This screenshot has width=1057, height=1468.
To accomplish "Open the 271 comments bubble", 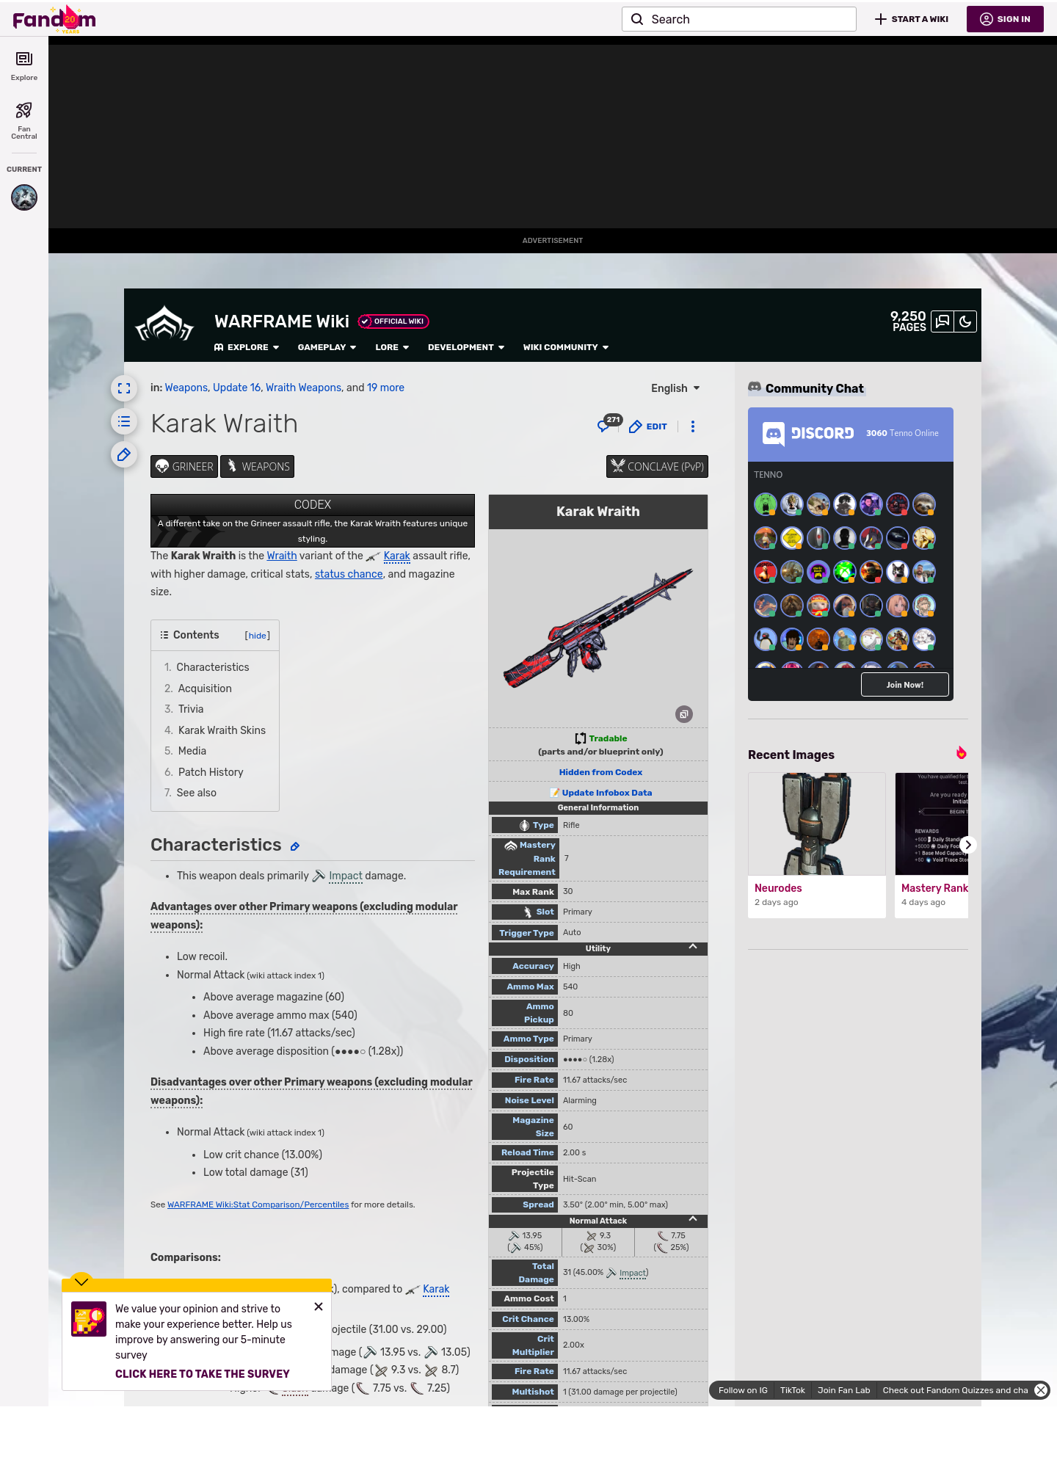I will (609, 424).
